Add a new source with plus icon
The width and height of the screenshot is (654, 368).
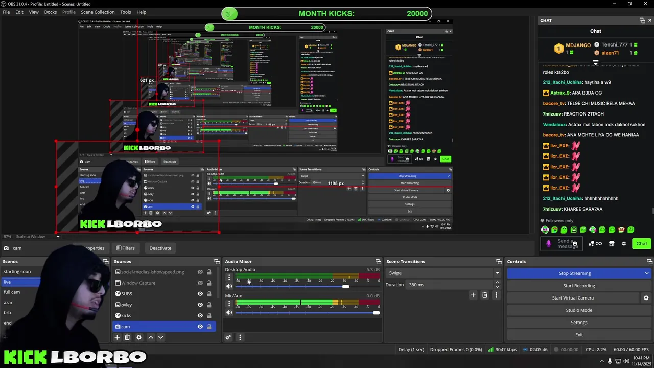pos(117,337)
